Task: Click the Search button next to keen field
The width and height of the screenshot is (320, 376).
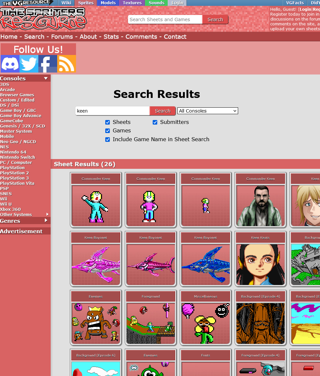Action: pos(163,111)
